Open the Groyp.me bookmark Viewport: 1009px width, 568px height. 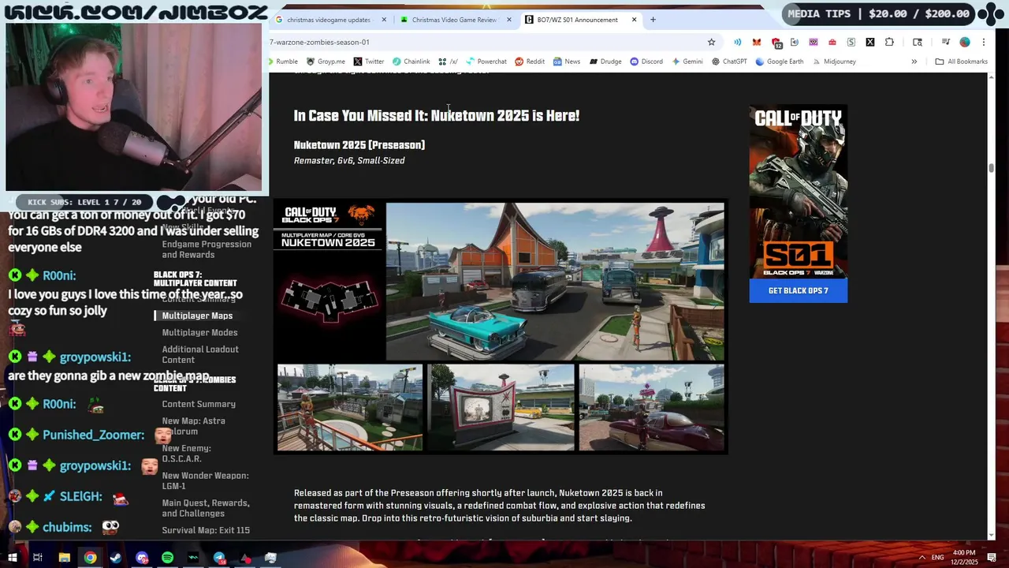(x=326, y=62)
